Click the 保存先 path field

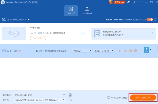(37, 100)
